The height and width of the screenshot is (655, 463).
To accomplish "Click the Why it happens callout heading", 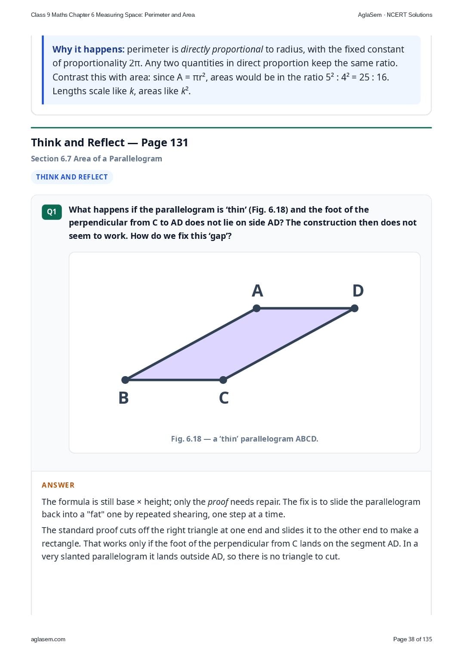I will coord(88,49).
